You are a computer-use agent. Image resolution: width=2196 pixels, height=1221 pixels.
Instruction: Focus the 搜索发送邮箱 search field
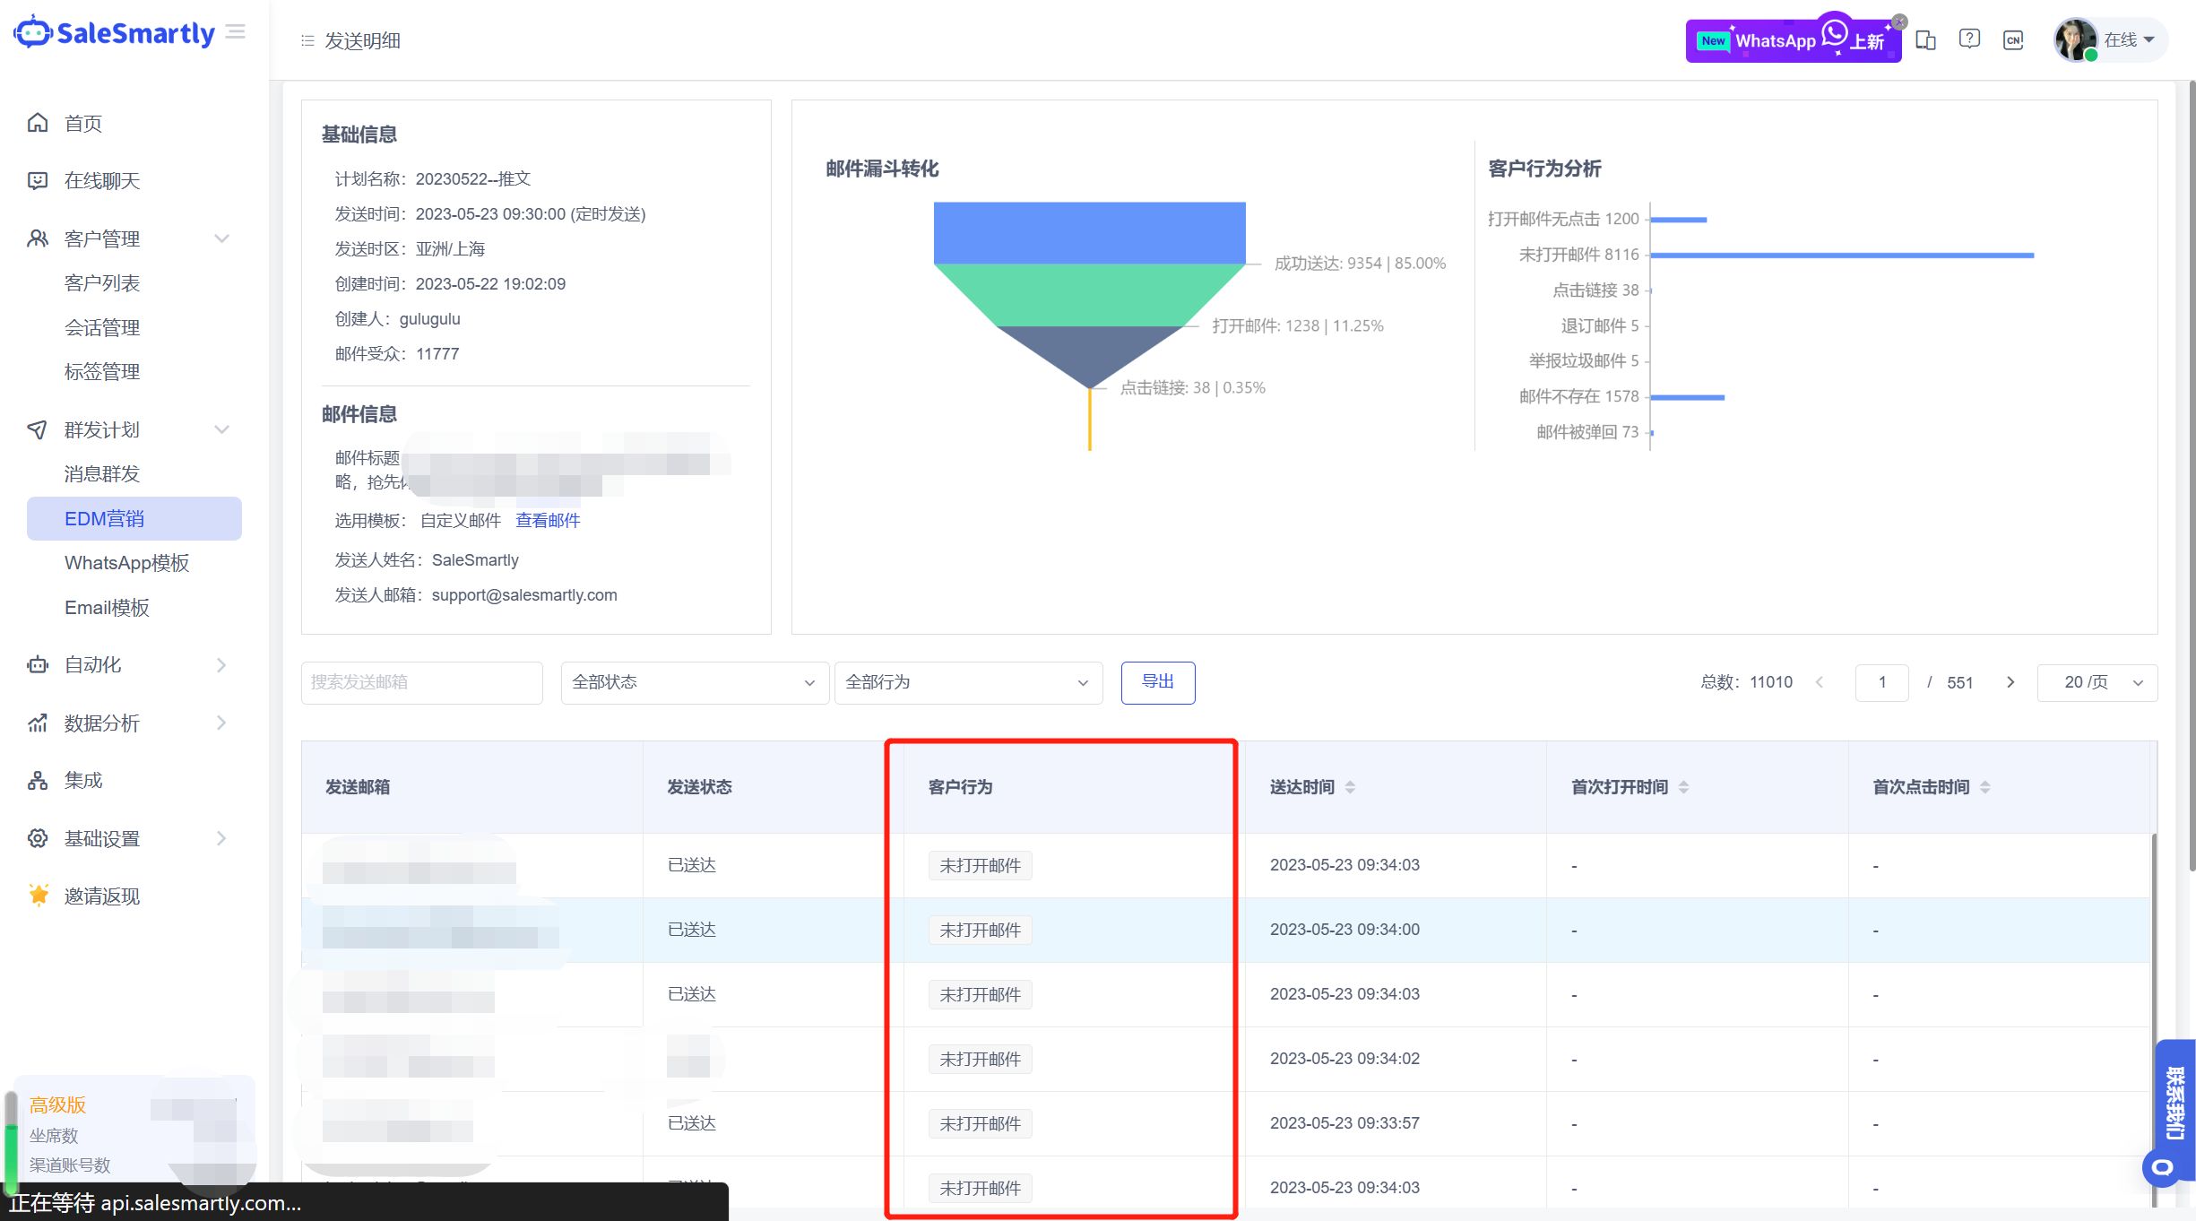421,682
